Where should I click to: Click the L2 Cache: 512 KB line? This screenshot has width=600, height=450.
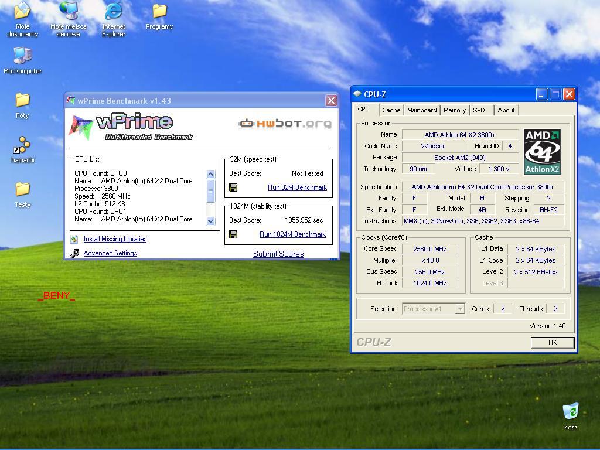100,204
